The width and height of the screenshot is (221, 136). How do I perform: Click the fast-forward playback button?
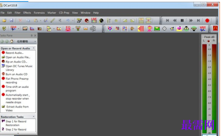tap(191, 20)
